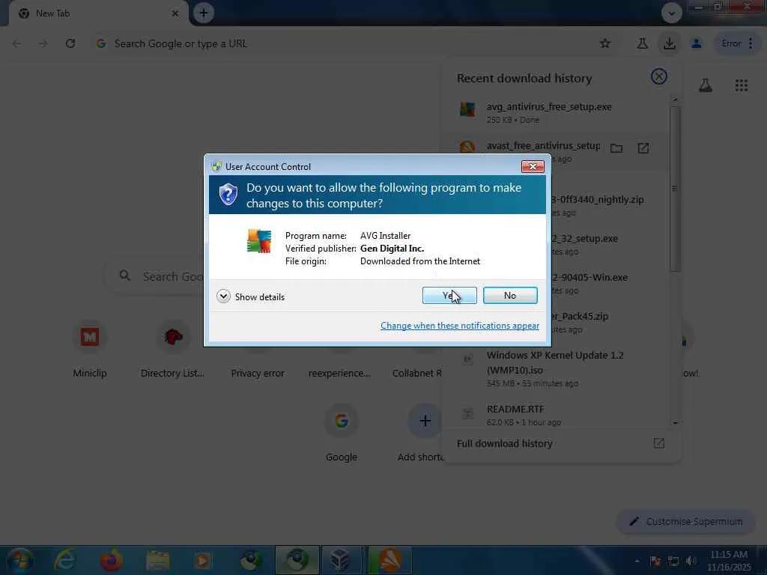This screenshot has height=575, width=767.
Task: Open Change when these notifications appear link
Action: pos(460,326)
